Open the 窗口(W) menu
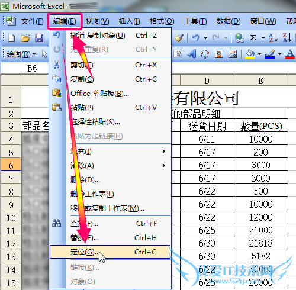Viewport: 296px width, 290px height. tap(263, 21)
